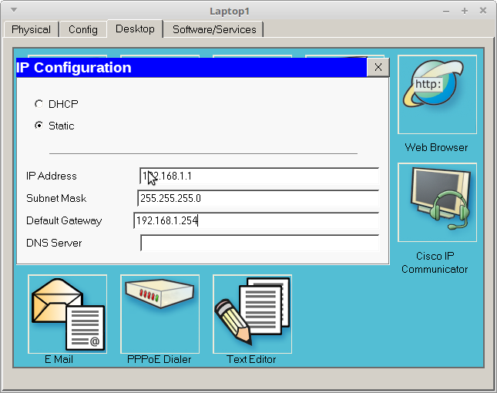Click the Default Gateway input field

pyautogui.click(x=257, y=220)
